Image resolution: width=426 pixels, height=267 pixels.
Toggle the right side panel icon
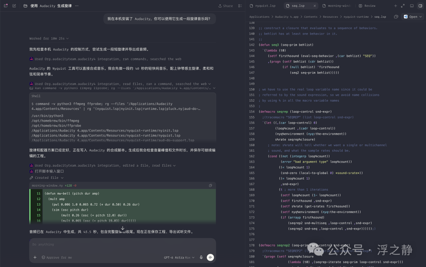tap(420, 6)
